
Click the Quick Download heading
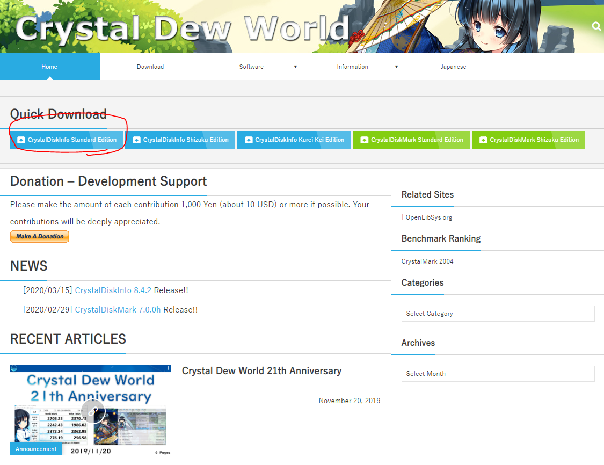58,114
